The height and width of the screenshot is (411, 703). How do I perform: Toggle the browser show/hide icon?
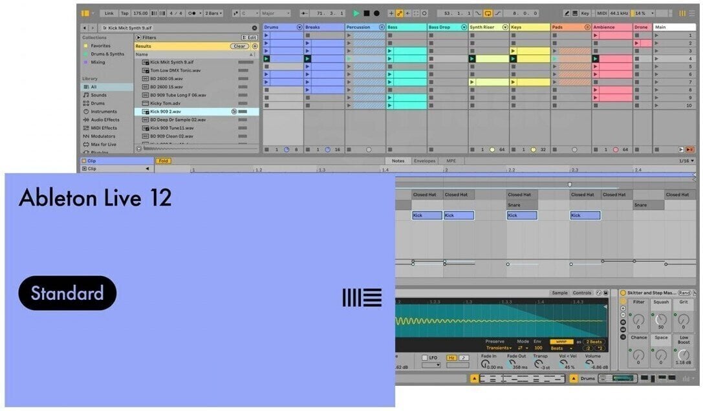(x=85, y=14)
